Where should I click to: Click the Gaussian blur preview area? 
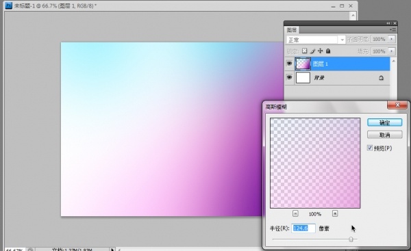[x=315, y=163]
